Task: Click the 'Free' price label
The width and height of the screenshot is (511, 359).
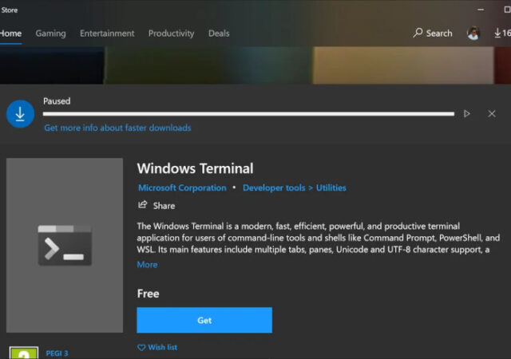Action: (148, 294)
